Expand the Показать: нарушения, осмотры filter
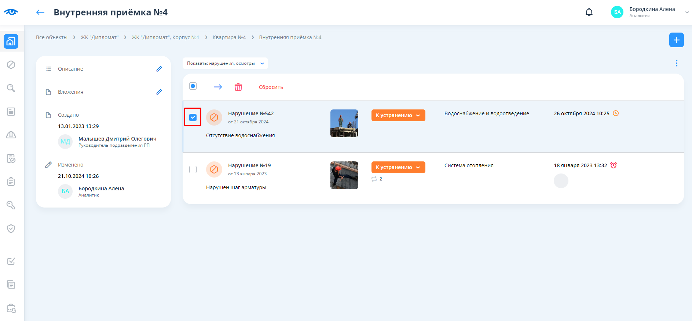The height and width of the screenshot is (321, 692). (x=225, y=63)
